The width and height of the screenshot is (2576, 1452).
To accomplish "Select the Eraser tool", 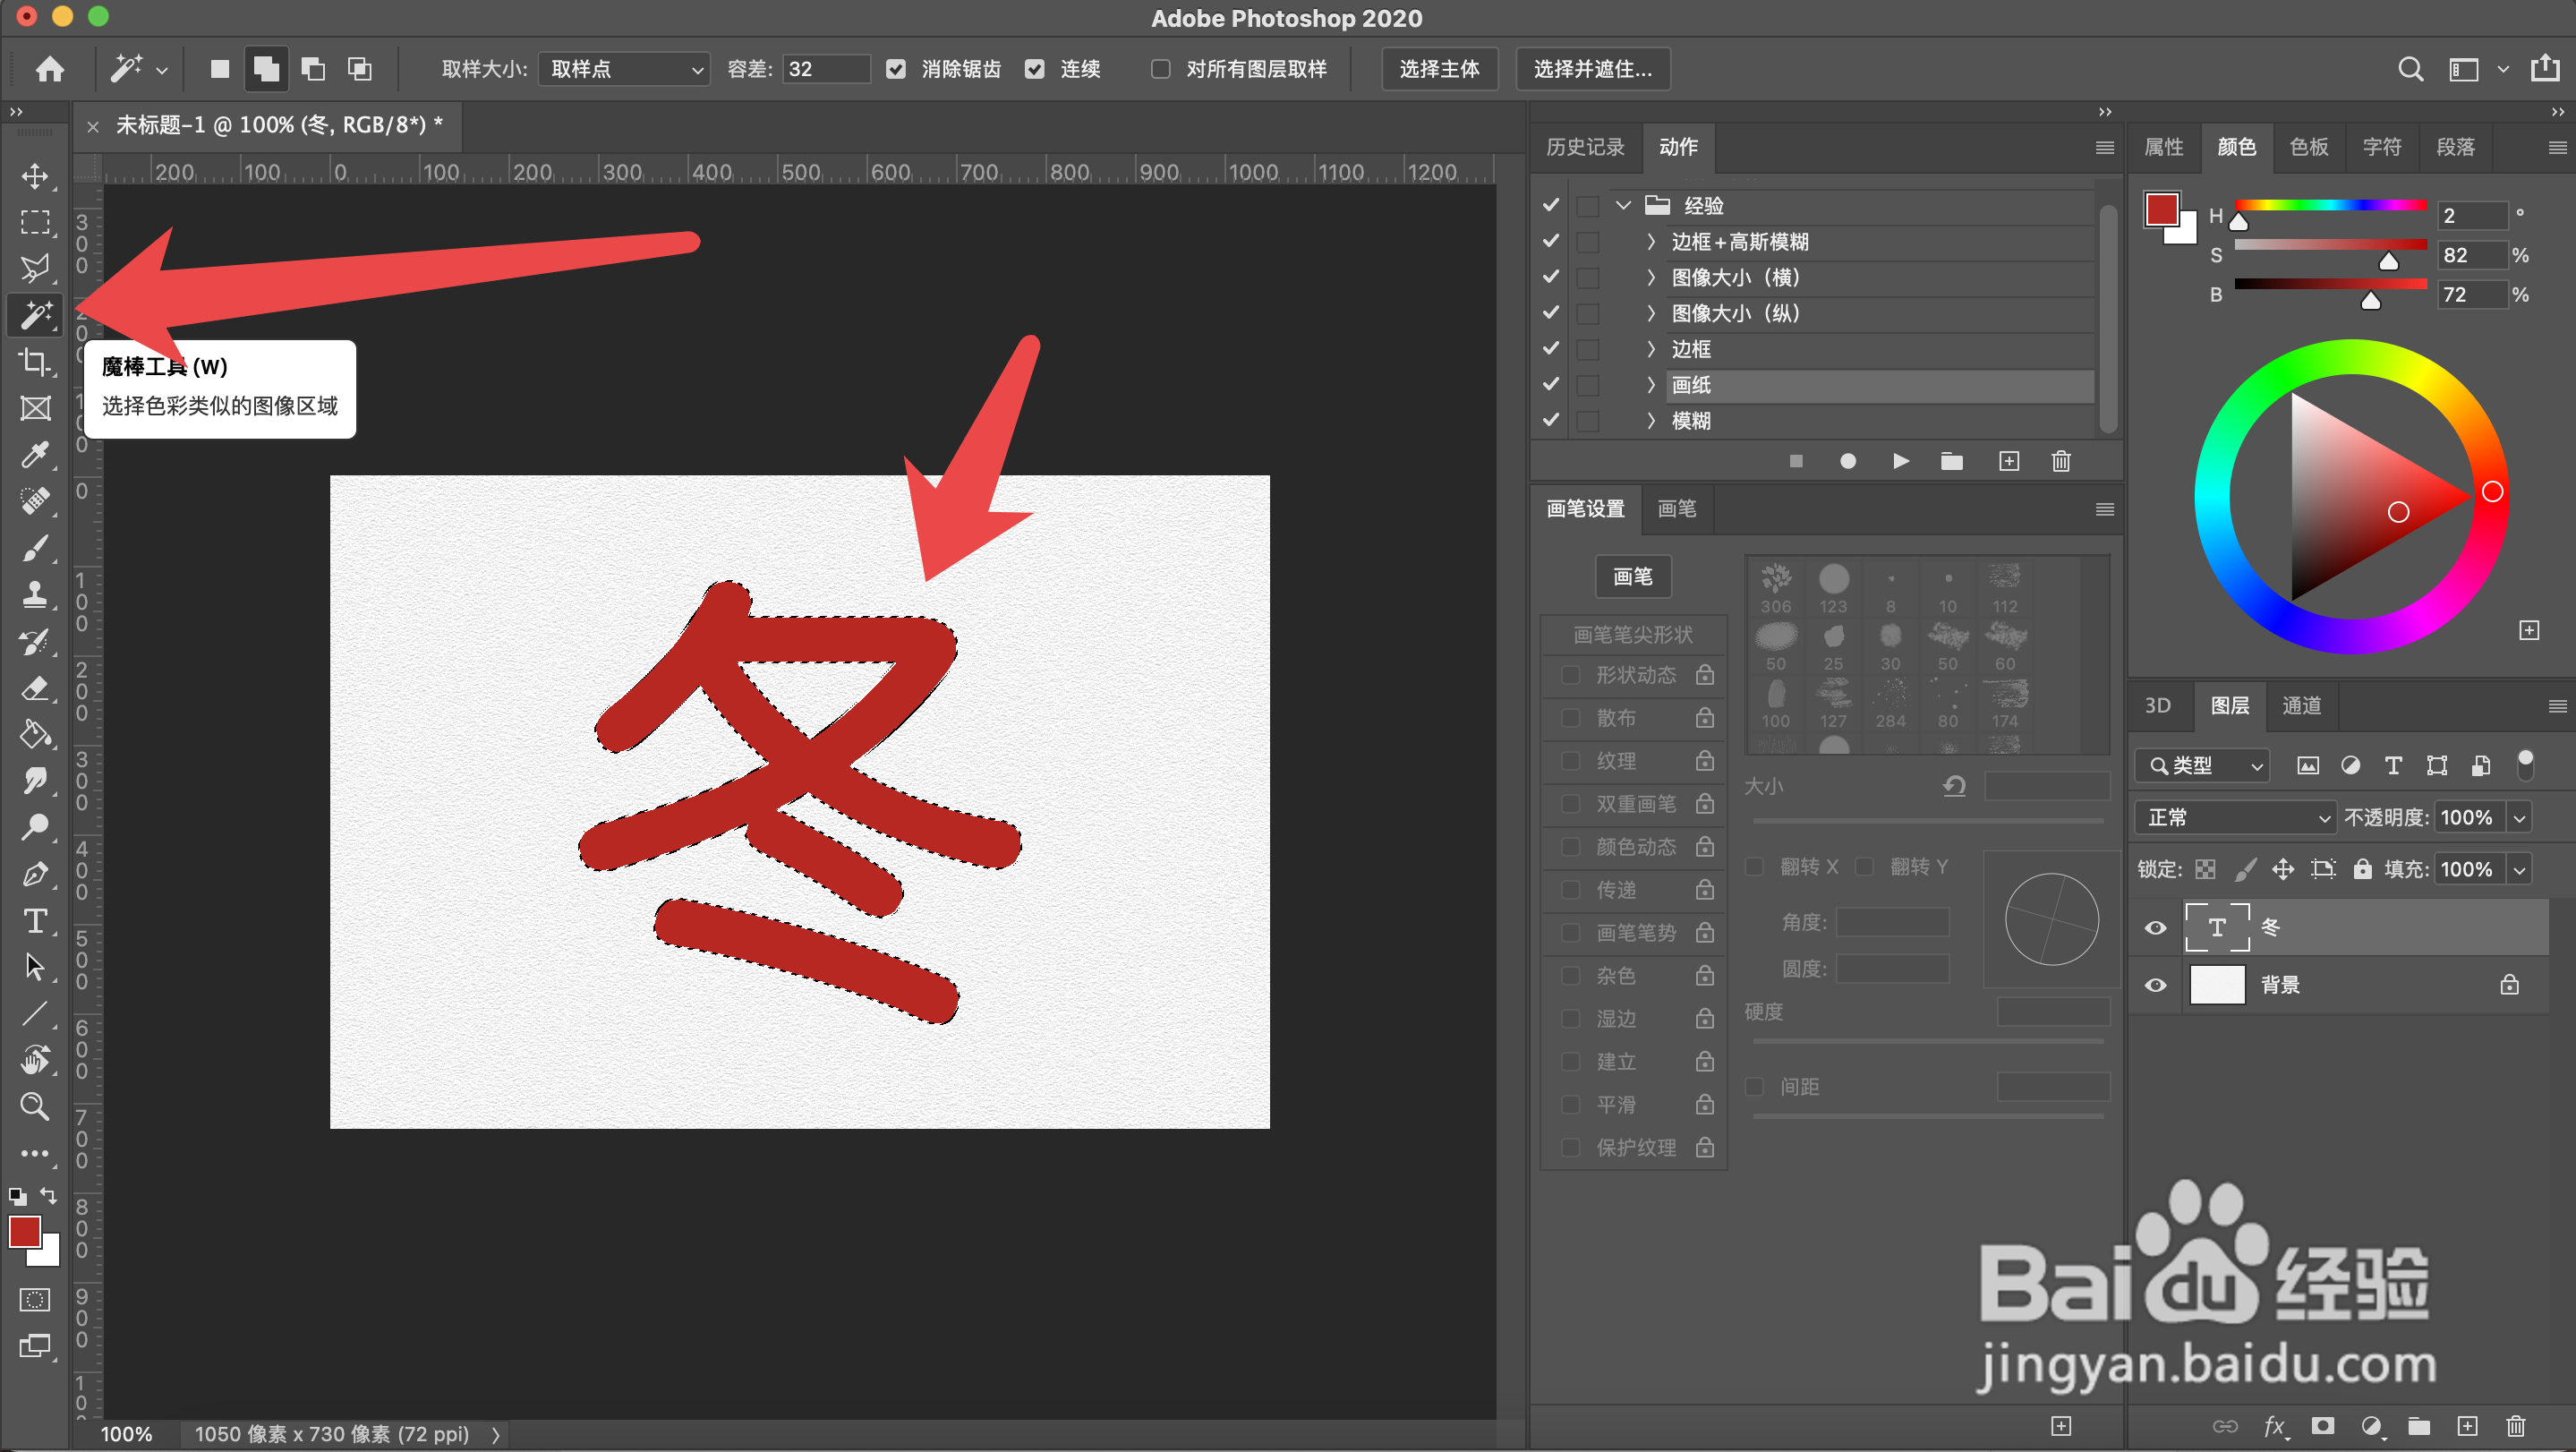I will [x=35, y=688].
